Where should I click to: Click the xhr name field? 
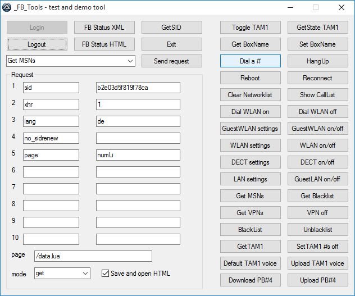(x=51, y=104)
